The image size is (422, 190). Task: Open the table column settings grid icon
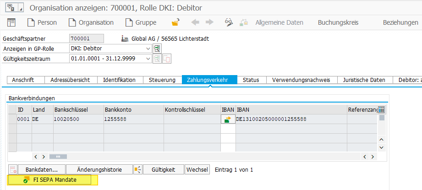click(x=381, y=109)
